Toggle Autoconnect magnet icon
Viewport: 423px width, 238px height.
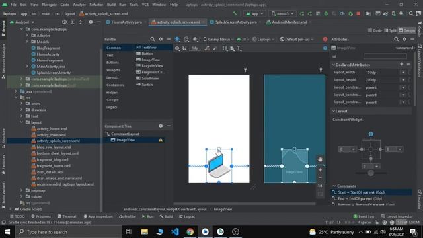point(184,48)
